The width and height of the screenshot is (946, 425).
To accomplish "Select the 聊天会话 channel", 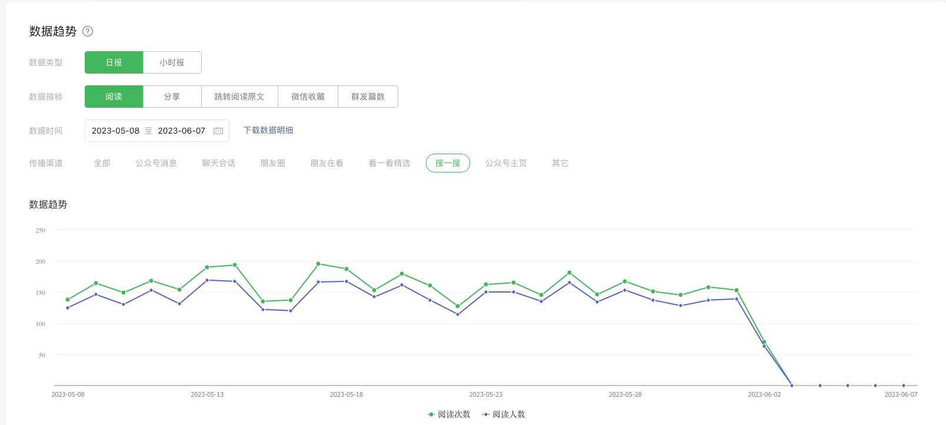I will click(218, 163).
